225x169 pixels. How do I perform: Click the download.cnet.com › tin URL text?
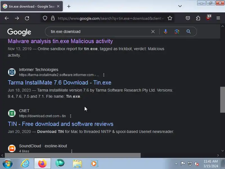[42, 116]
